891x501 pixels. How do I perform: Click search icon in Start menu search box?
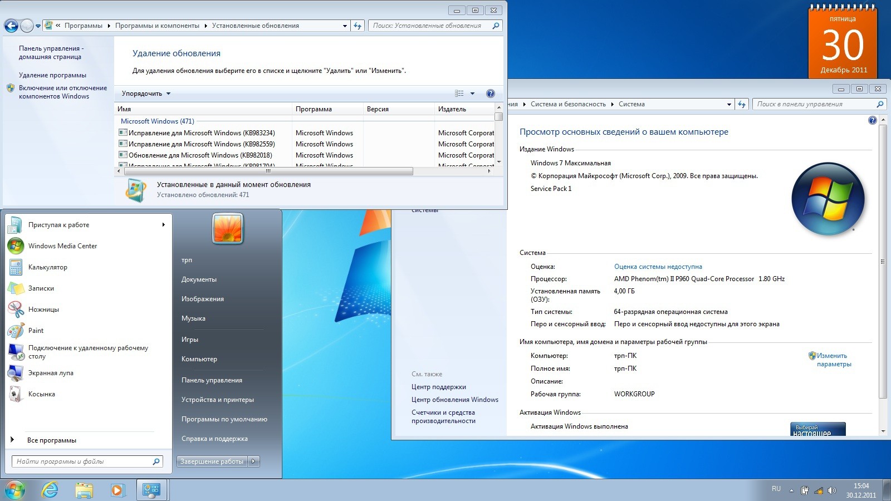[x=156, y=461]
